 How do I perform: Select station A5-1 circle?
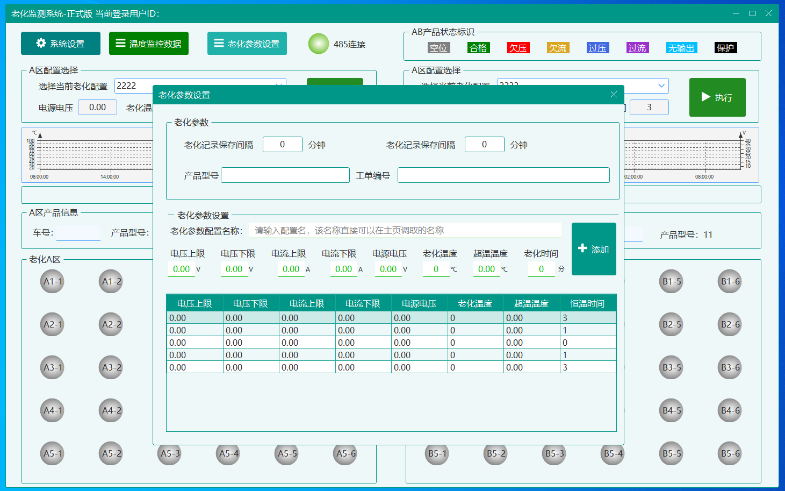coord(53,453)
